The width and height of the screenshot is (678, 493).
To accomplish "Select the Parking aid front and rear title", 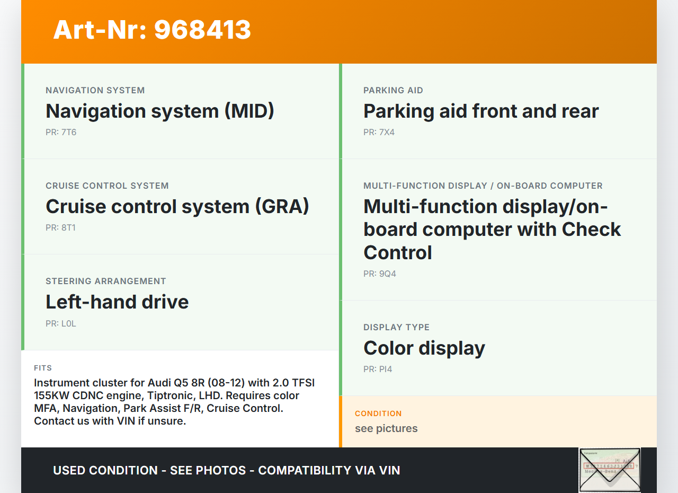I will (x=480, y=111).
